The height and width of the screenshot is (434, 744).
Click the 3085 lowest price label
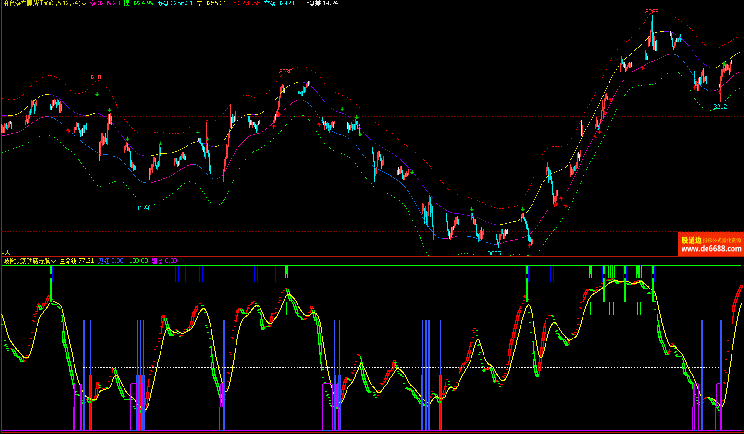tap(494, 253)
